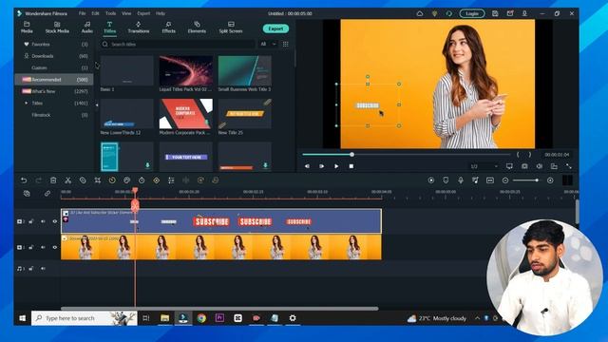Viewport: 608px width, 342px height.
Task: Click the Duration stopwatch icon
Action: pos(142,180)
